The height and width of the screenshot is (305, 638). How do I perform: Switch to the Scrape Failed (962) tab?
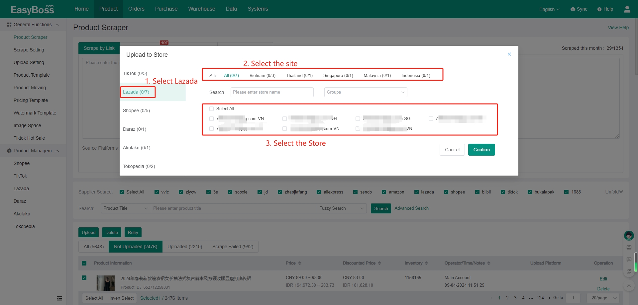click(233, 247)
